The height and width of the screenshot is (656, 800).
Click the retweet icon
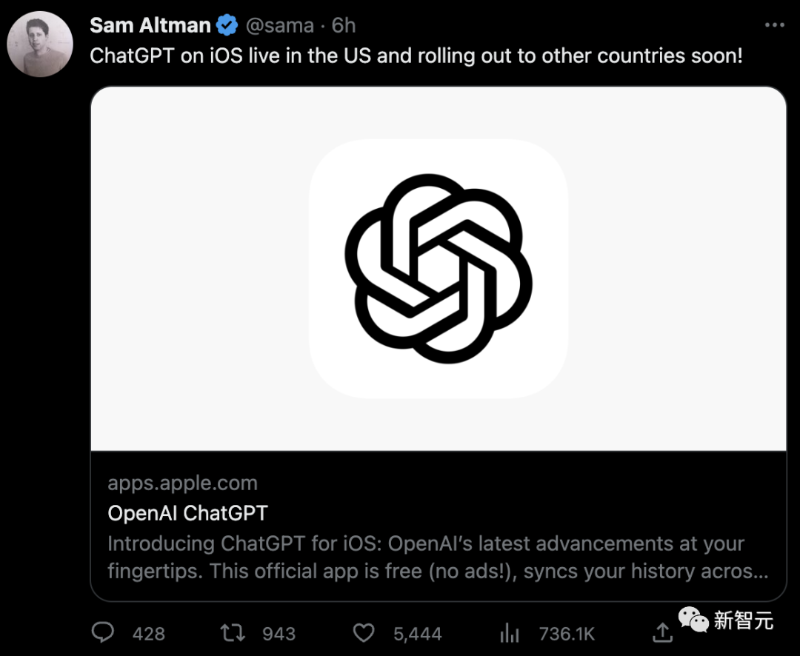233,633
